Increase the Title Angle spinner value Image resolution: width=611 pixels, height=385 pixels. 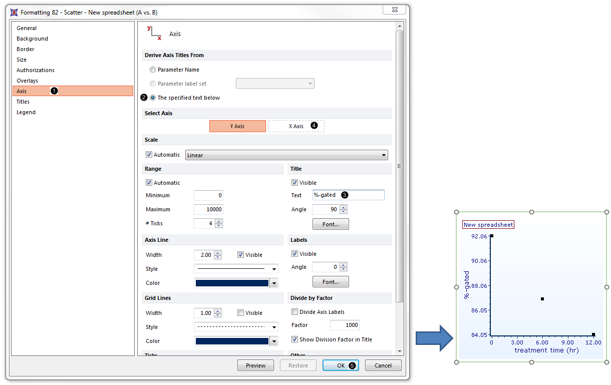(x=343, y=207)
